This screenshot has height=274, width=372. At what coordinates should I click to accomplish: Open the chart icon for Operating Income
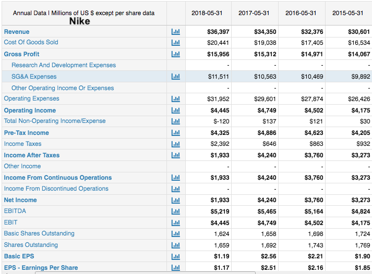click(175, 110)
